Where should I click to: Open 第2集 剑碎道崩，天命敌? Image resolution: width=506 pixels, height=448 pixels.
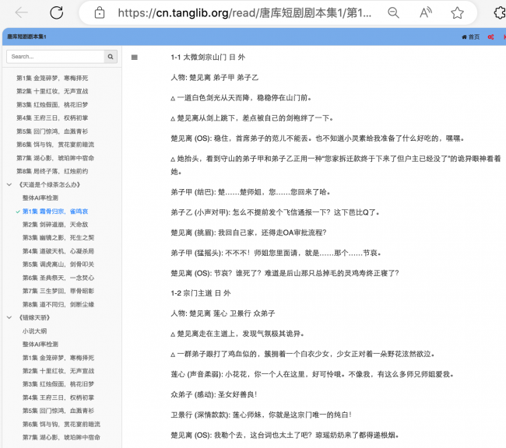tap(55, 224)
